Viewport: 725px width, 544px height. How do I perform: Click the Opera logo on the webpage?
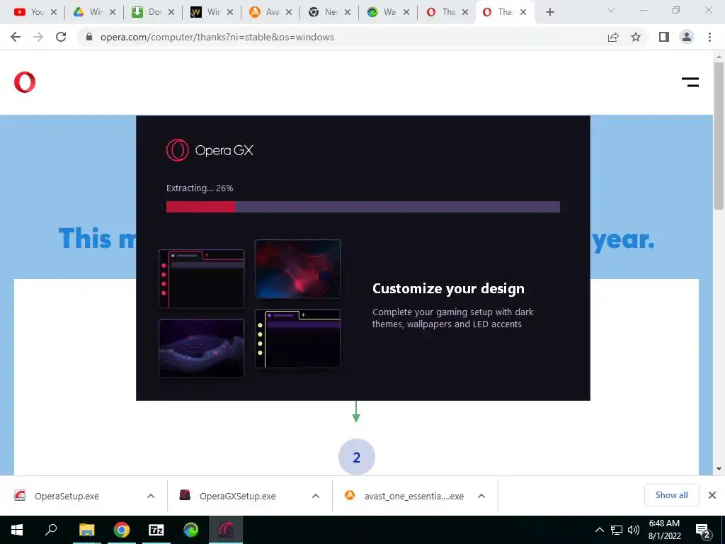tap(25, 82)
